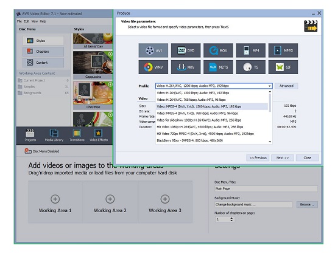Select the MPEG format button
The width and height of the screenshot is (335, 254).
[283, 50]
